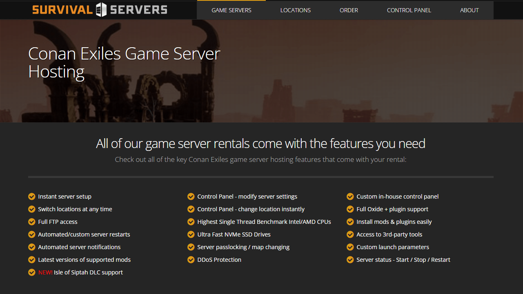Image resolution: width=523 pixels, height=294 pixels.
Task: Click the checkmark beside Full FTP access
Action: coord(32,222)
